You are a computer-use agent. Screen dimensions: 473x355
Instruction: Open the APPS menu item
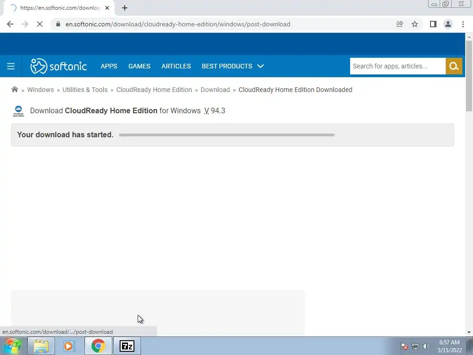109,66
